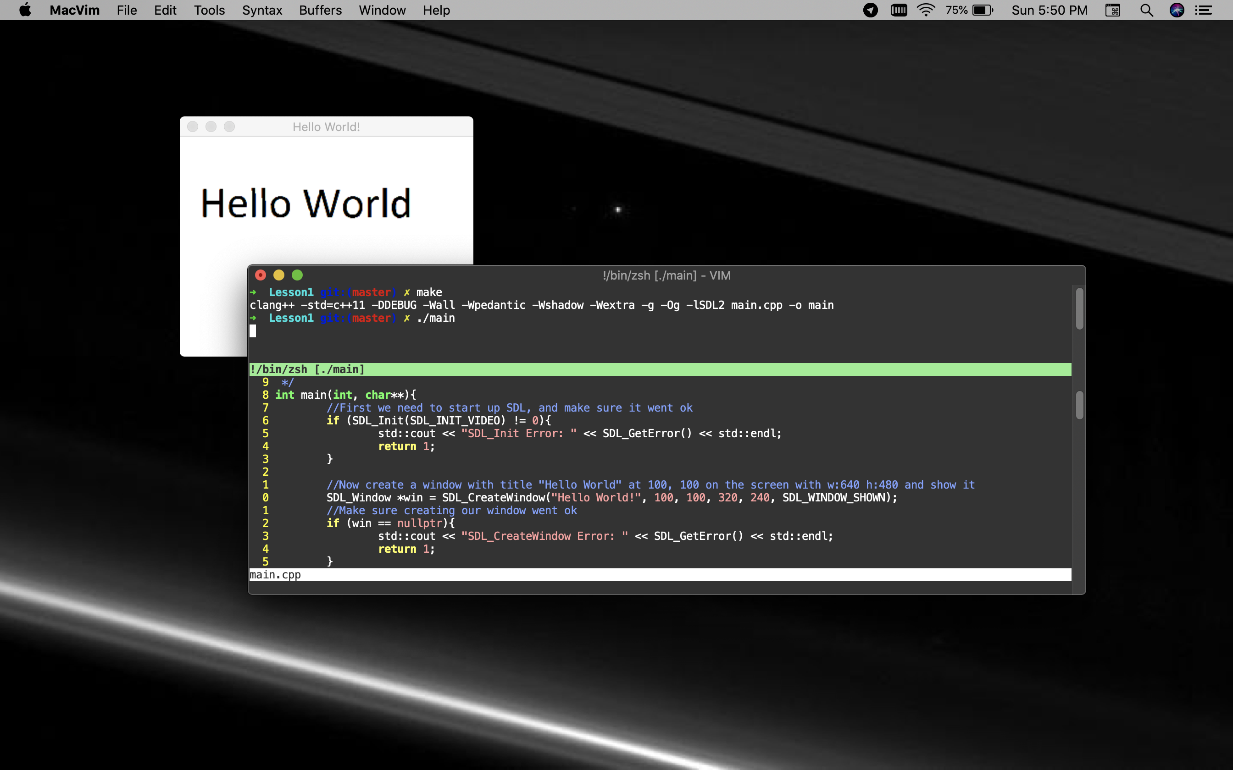Zoom the VIM window with green button
Viewport: 1233px width, 770px height.
(297, 275)
